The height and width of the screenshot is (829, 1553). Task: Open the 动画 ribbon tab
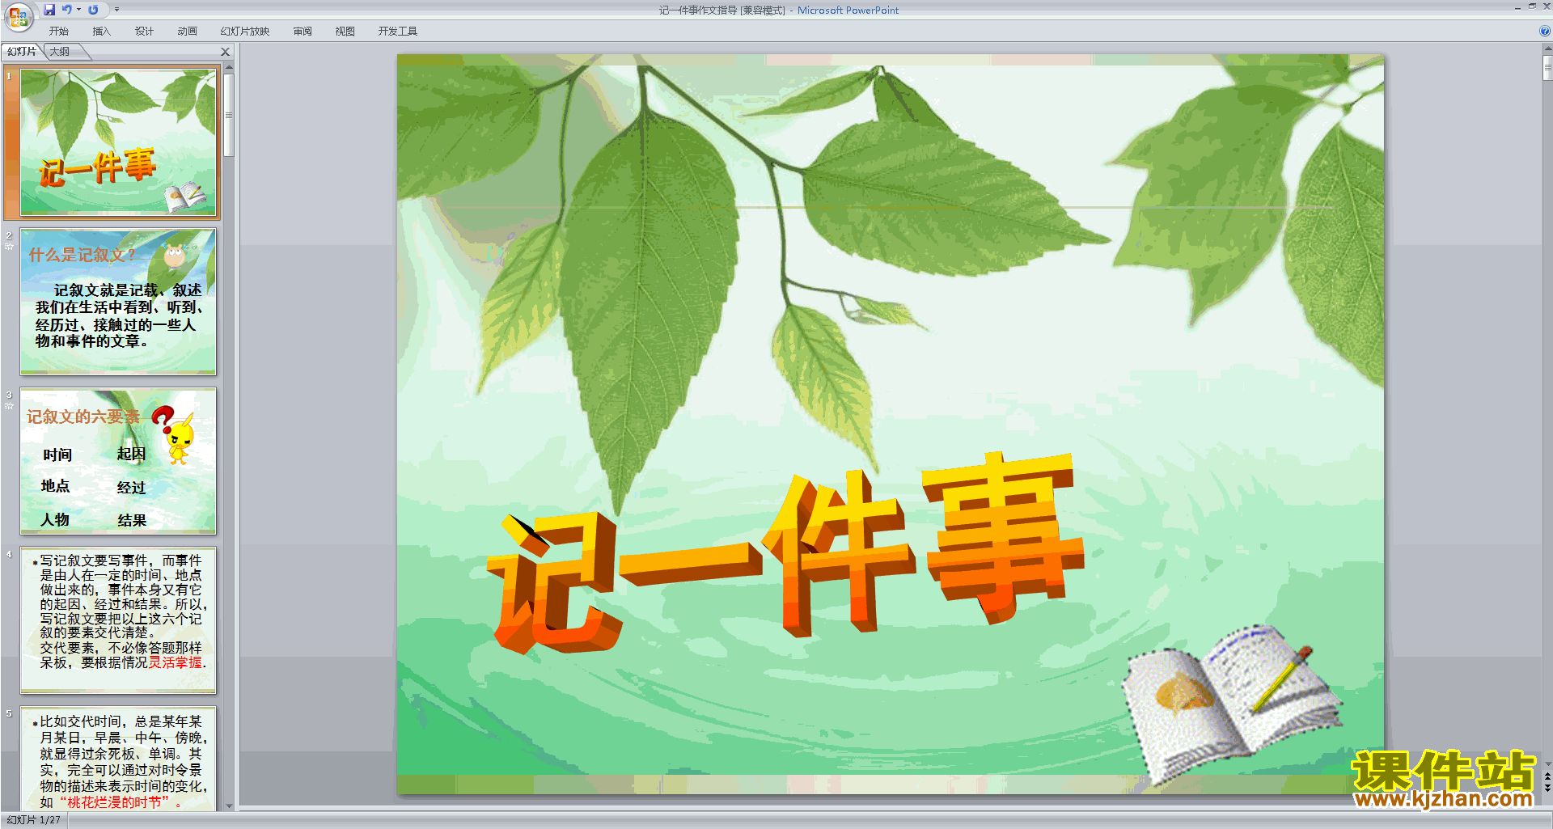point(188,32)
